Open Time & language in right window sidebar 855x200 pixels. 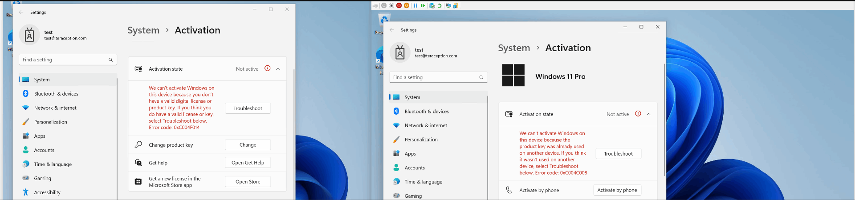point(438,182)
